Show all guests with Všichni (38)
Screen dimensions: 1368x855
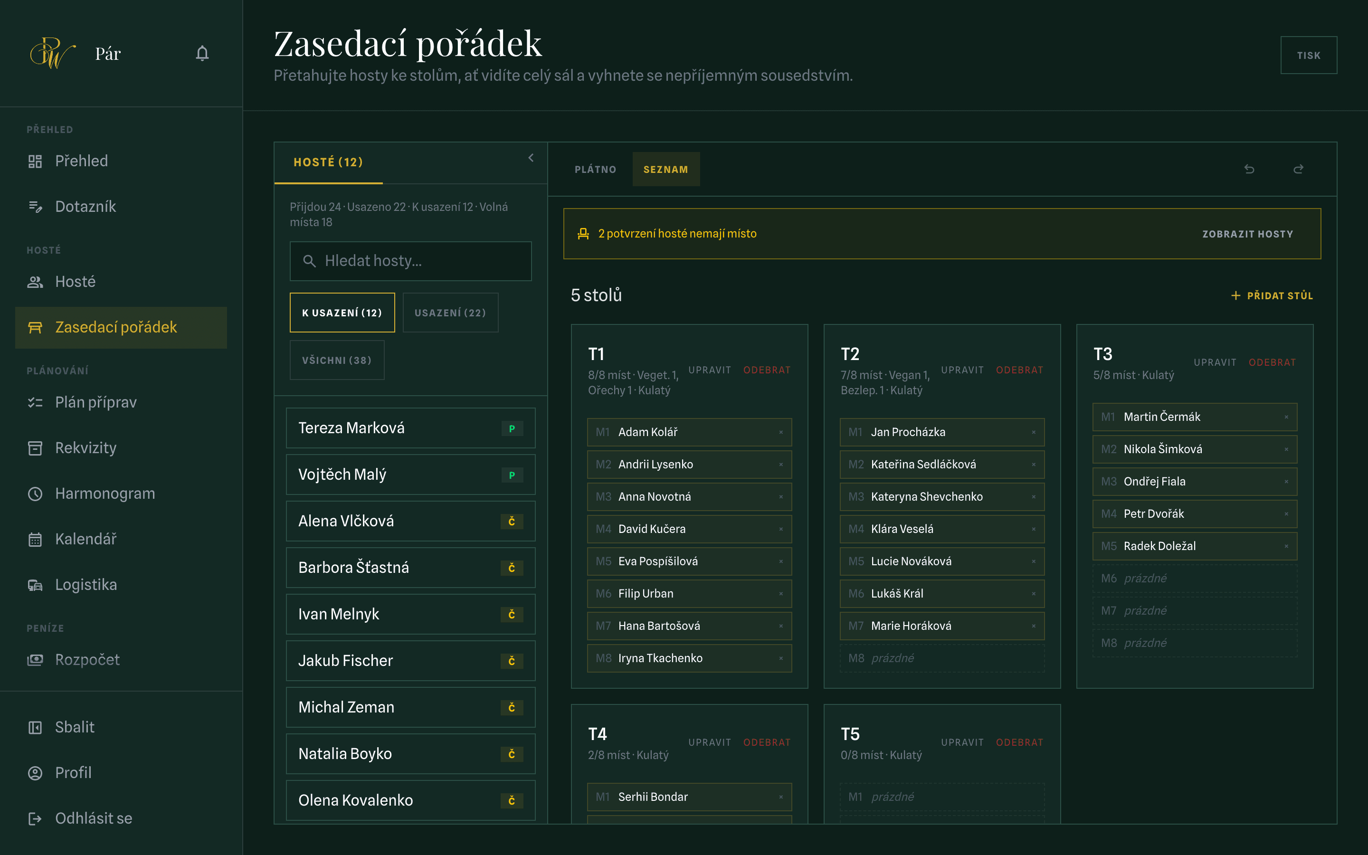[x=337, y=360]
